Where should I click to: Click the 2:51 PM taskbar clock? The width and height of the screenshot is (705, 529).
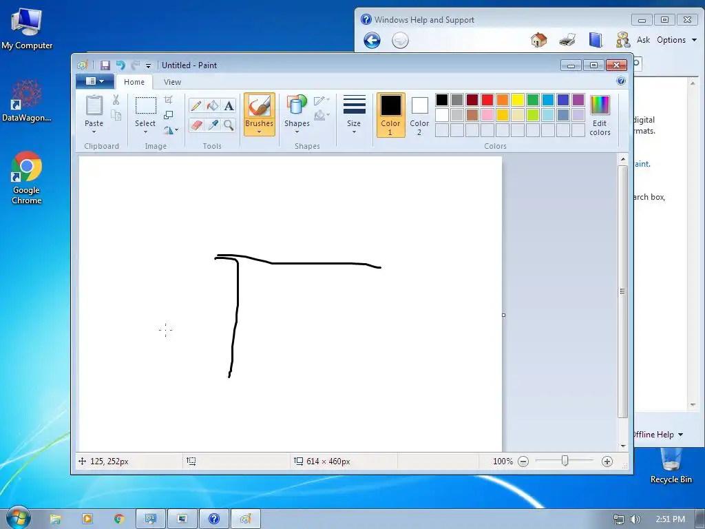pos(671,519)
